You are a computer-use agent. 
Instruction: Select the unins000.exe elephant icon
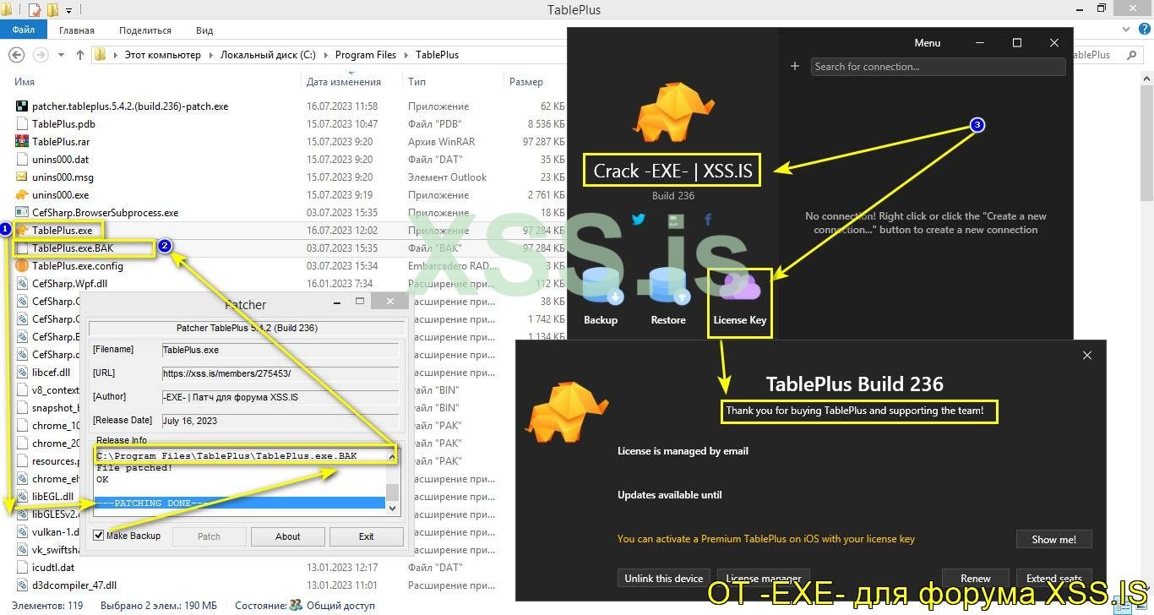[22, 195]
